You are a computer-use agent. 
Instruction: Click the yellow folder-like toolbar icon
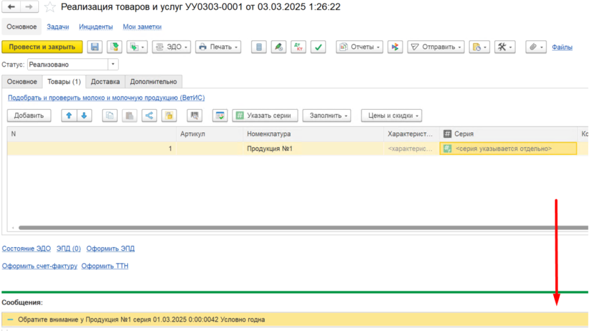[x=169, y=116]
